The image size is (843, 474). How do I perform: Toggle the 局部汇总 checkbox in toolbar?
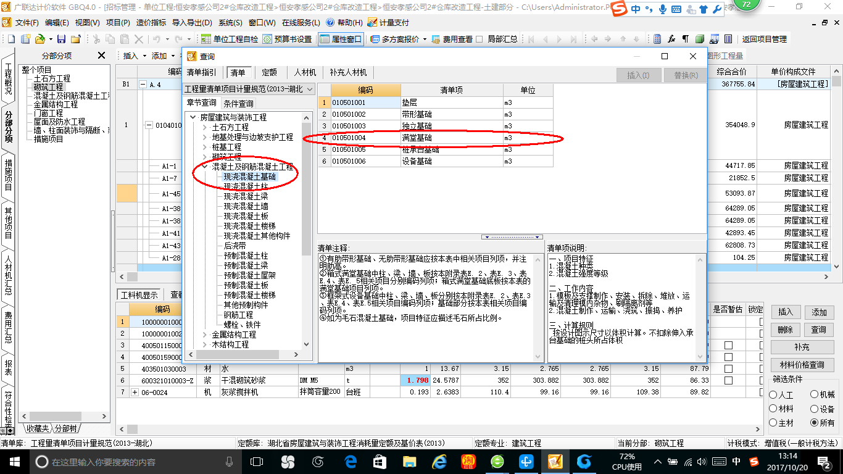click(480, 39)
